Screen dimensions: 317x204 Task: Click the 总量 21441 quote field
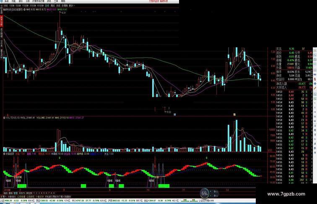(x=285, y=64)
